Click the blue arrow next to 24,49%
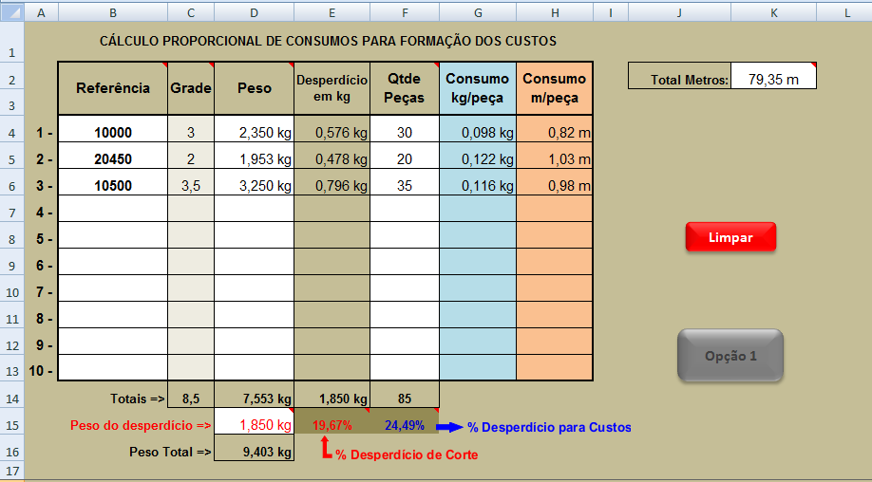The width and height of the screenshot is (872, 482). click(x=448, y=427)
